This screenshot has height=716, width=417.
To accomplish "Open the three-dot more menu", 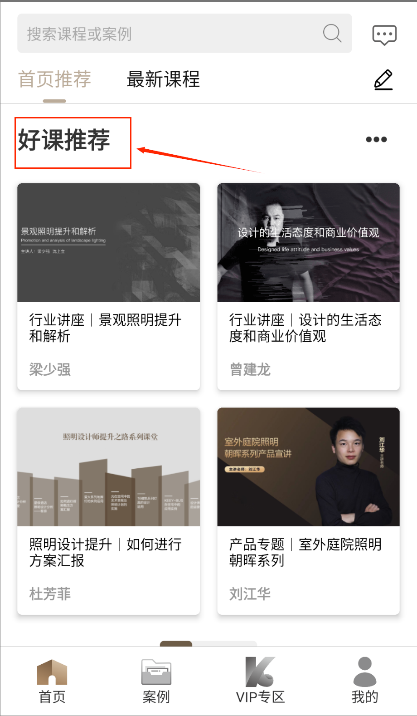I will [x=376, y=139].
